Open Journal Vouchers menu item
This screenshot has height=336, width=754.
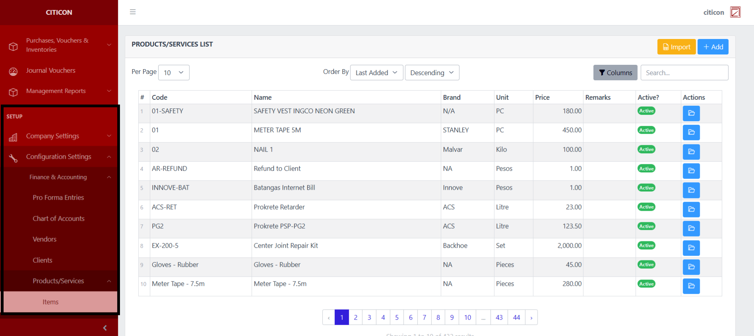click(51, 70)
